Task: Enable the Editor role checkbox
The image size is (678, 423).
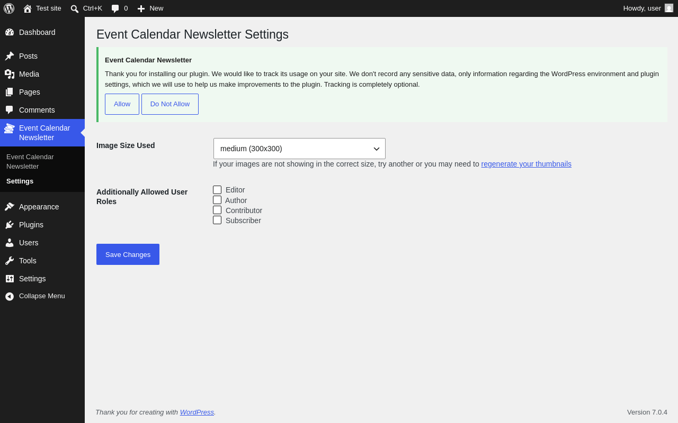Action: (x=217, y=190)
